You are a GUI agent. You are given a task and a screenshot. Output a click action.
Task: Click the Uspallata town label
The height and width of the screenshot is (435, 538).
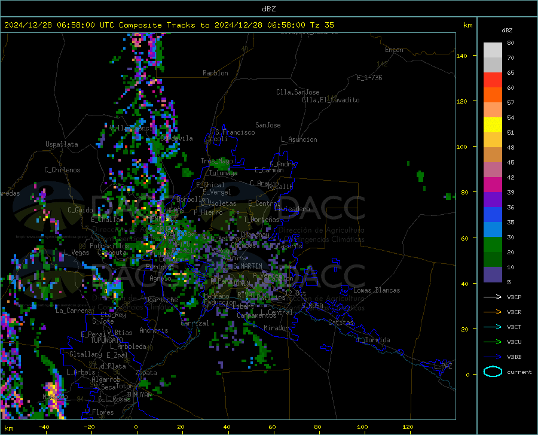click(x=62, y=144)
